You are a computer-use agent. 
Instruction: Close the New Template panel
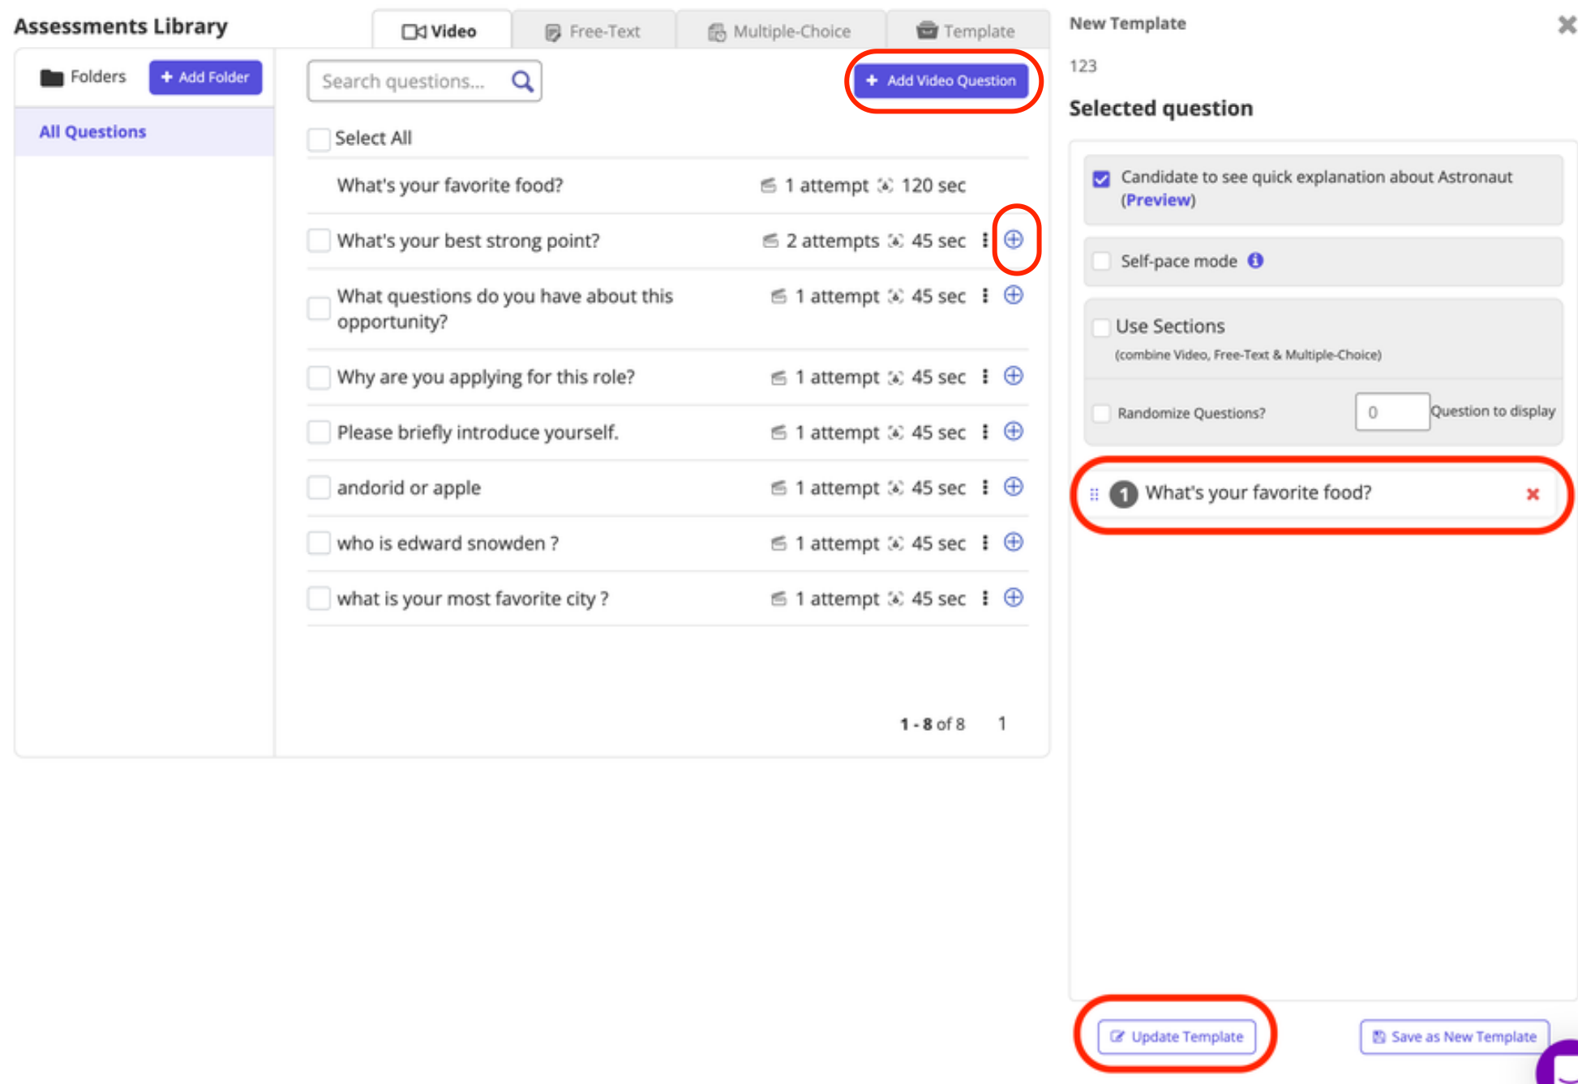pyautogui.click(x=1567, y=25)
